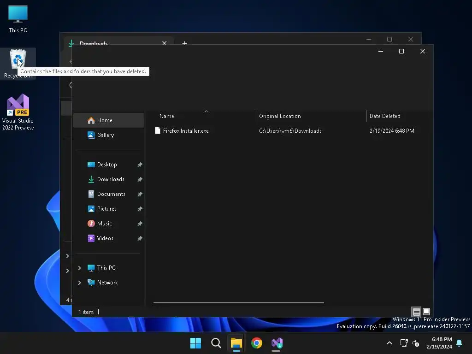Click the pin icon next to Videos
472x354 pixels.
click(x=140, y=238)
